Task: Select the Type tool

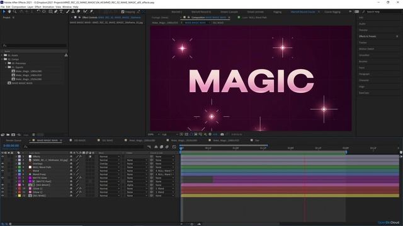Action: pos(61,11)
